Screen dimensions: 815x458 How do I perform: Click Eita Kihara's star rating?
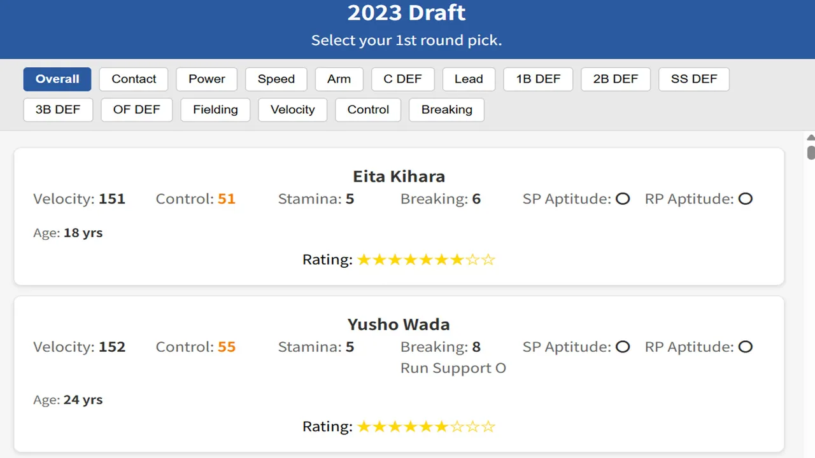coord(426,260)
